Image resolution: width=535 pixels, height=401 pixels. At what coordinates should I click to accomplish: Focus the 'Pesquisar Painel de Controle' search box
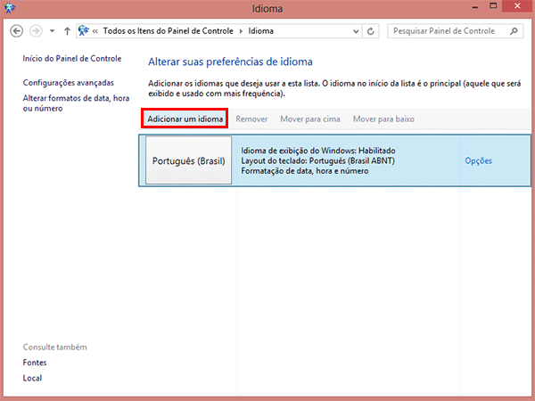click(x=455, y=31)
